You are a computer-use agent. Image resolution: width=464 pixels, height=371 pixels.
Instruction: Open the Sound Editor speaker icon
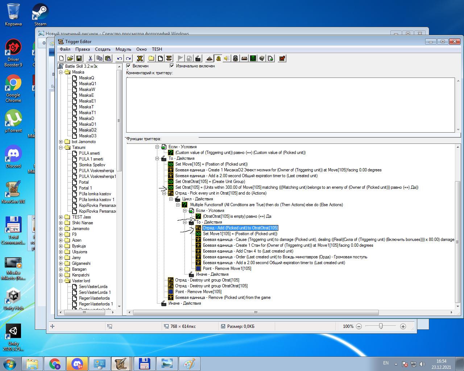point(227,58)
